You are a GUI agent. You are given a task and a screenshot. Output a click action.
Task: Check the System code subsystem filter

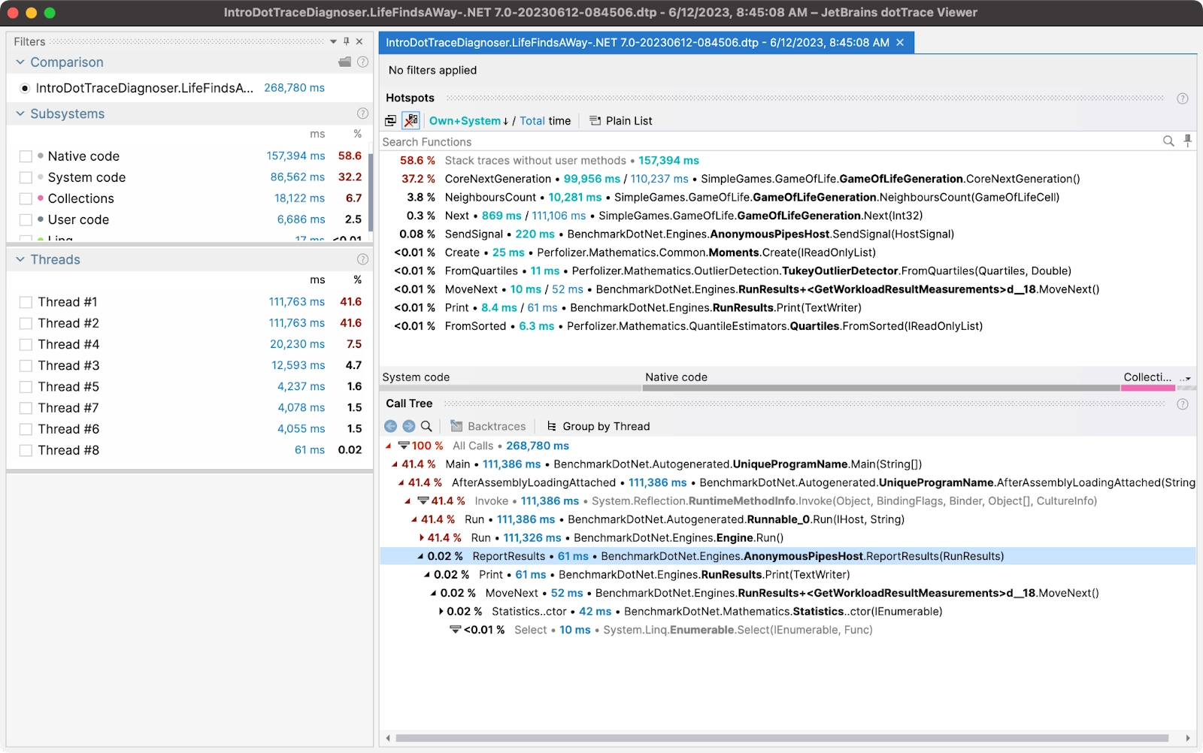point(26,177)
